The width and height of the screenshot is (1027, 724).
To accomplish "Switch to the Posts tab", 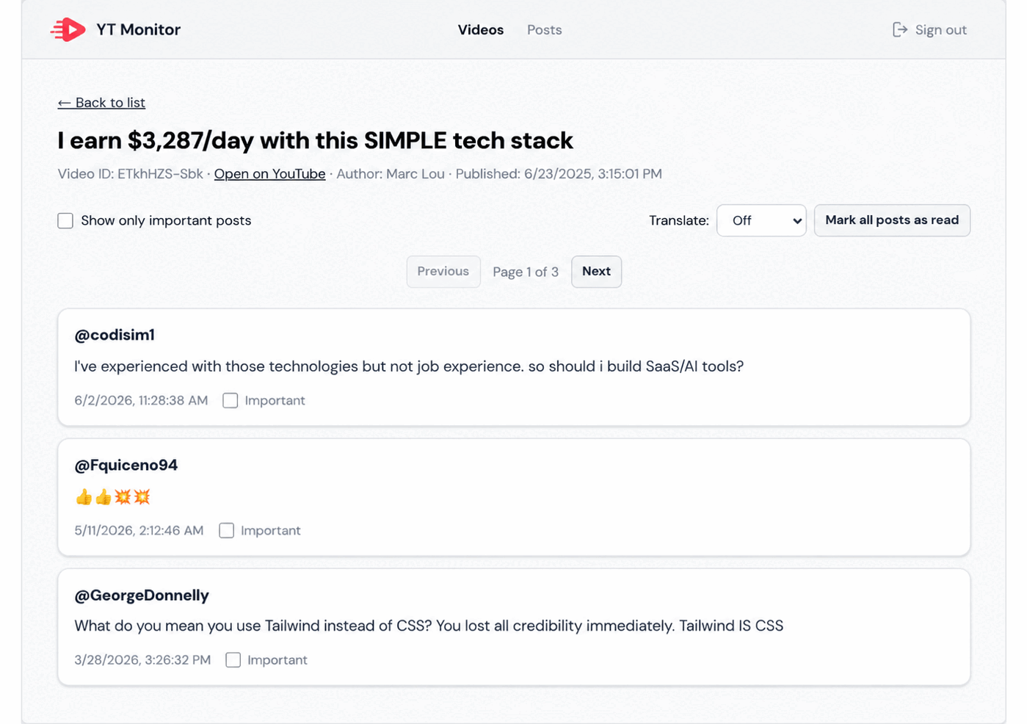I will coord(545,30).
